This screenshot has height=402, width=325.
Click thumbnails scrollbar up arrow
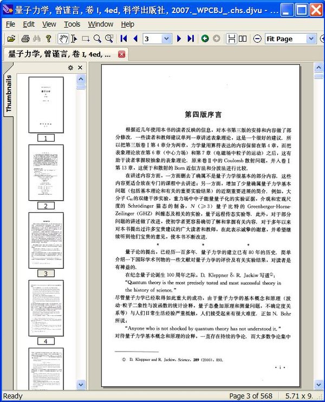coord(81,79)
